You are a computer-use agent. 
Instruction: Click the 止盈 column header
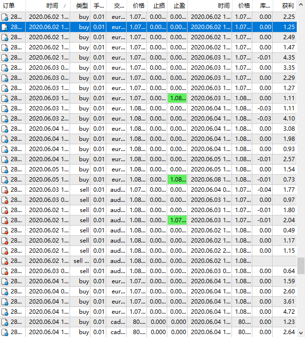pyautogui.click(x=177, y=6)
